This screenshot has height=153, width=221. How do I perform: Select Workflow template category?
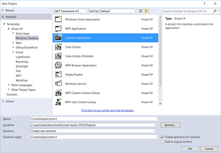coord(22,80)
